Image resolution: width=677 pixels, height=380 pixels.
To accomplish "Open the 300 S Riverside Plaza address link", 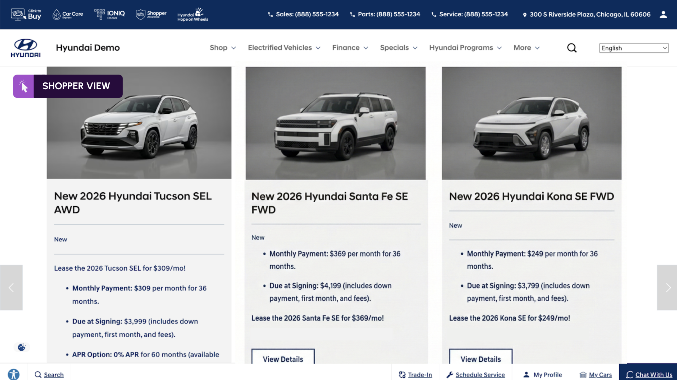I will 590,15.
